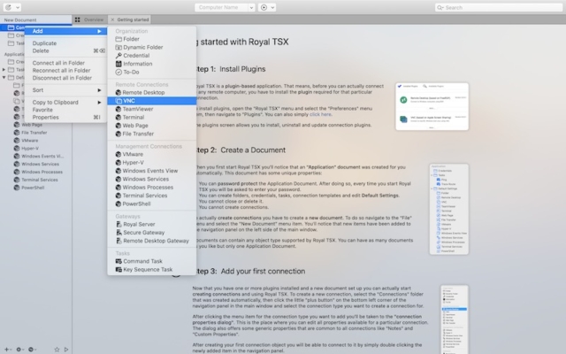This screenshot has height=354, width=566.
Task: Choose Folder in the Add submenu
Action: pyautogui.click(x=151, y=39)
